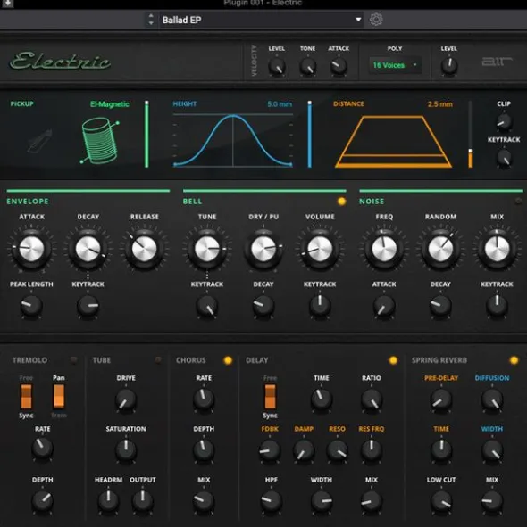Click the Keytrack knob under Clip
The image size is (527, 527).
click(504, 158)
